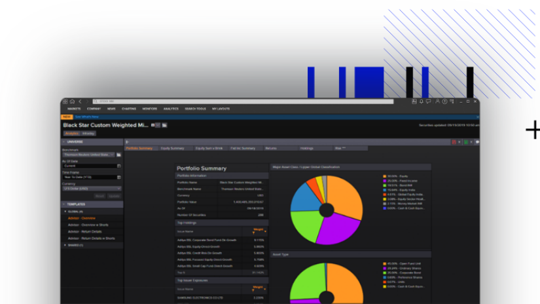Image resolution: width=540 pixels, height=304 pixels.
Task: Open notifications bell icon
Action: pos(422,102)
